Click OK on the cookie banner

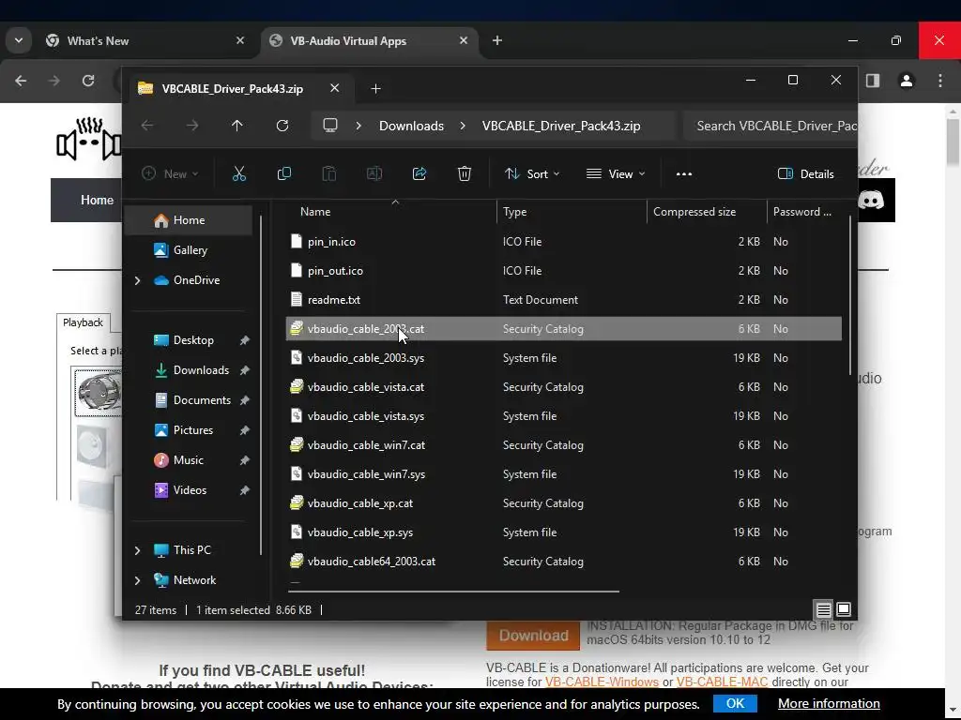point(735,703)
